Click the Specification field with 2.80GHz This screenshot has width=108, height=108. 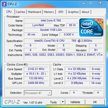coord(63,41)
